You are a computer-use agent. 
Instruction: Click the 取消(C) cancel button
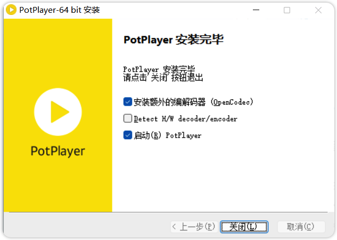click(301, 227)
